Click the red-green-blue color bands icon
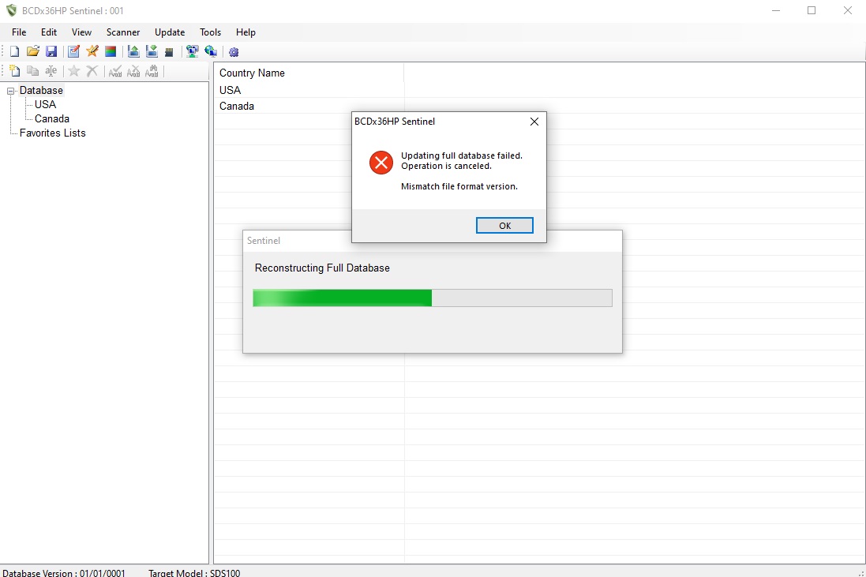Viewport: 866px width, 577px height. click(x=111, y=52)
